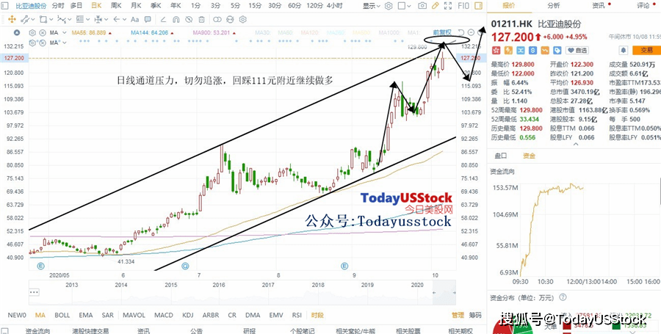Image resolution: width=661 pixels, height=334 pixels.
Task: Click the undo arrow near 前复权
Action: coord(461,32)
